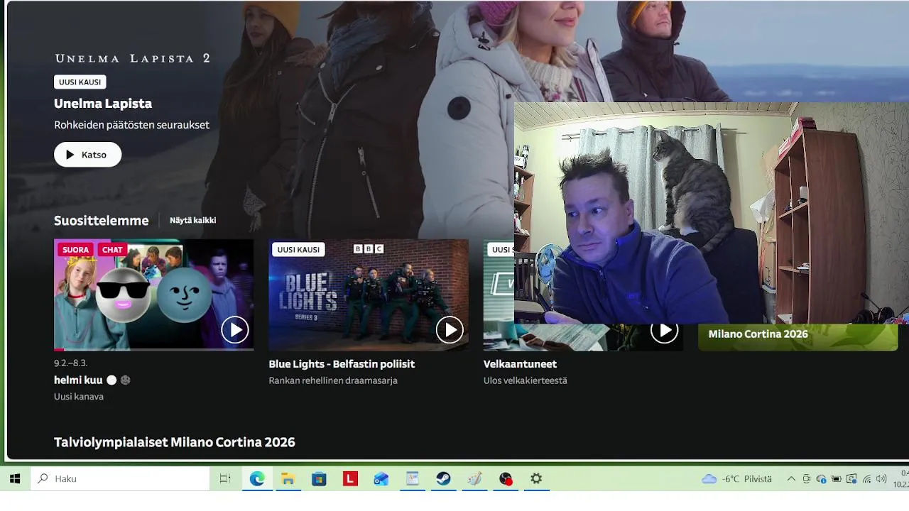
Task: Select the CHAT badge on helmi kuu
Action: (112, 250)
